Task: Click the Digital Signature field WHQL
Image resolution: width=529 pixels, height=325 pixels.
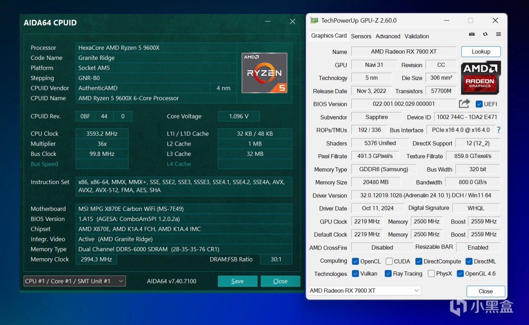Action: [x=476, y=208]
